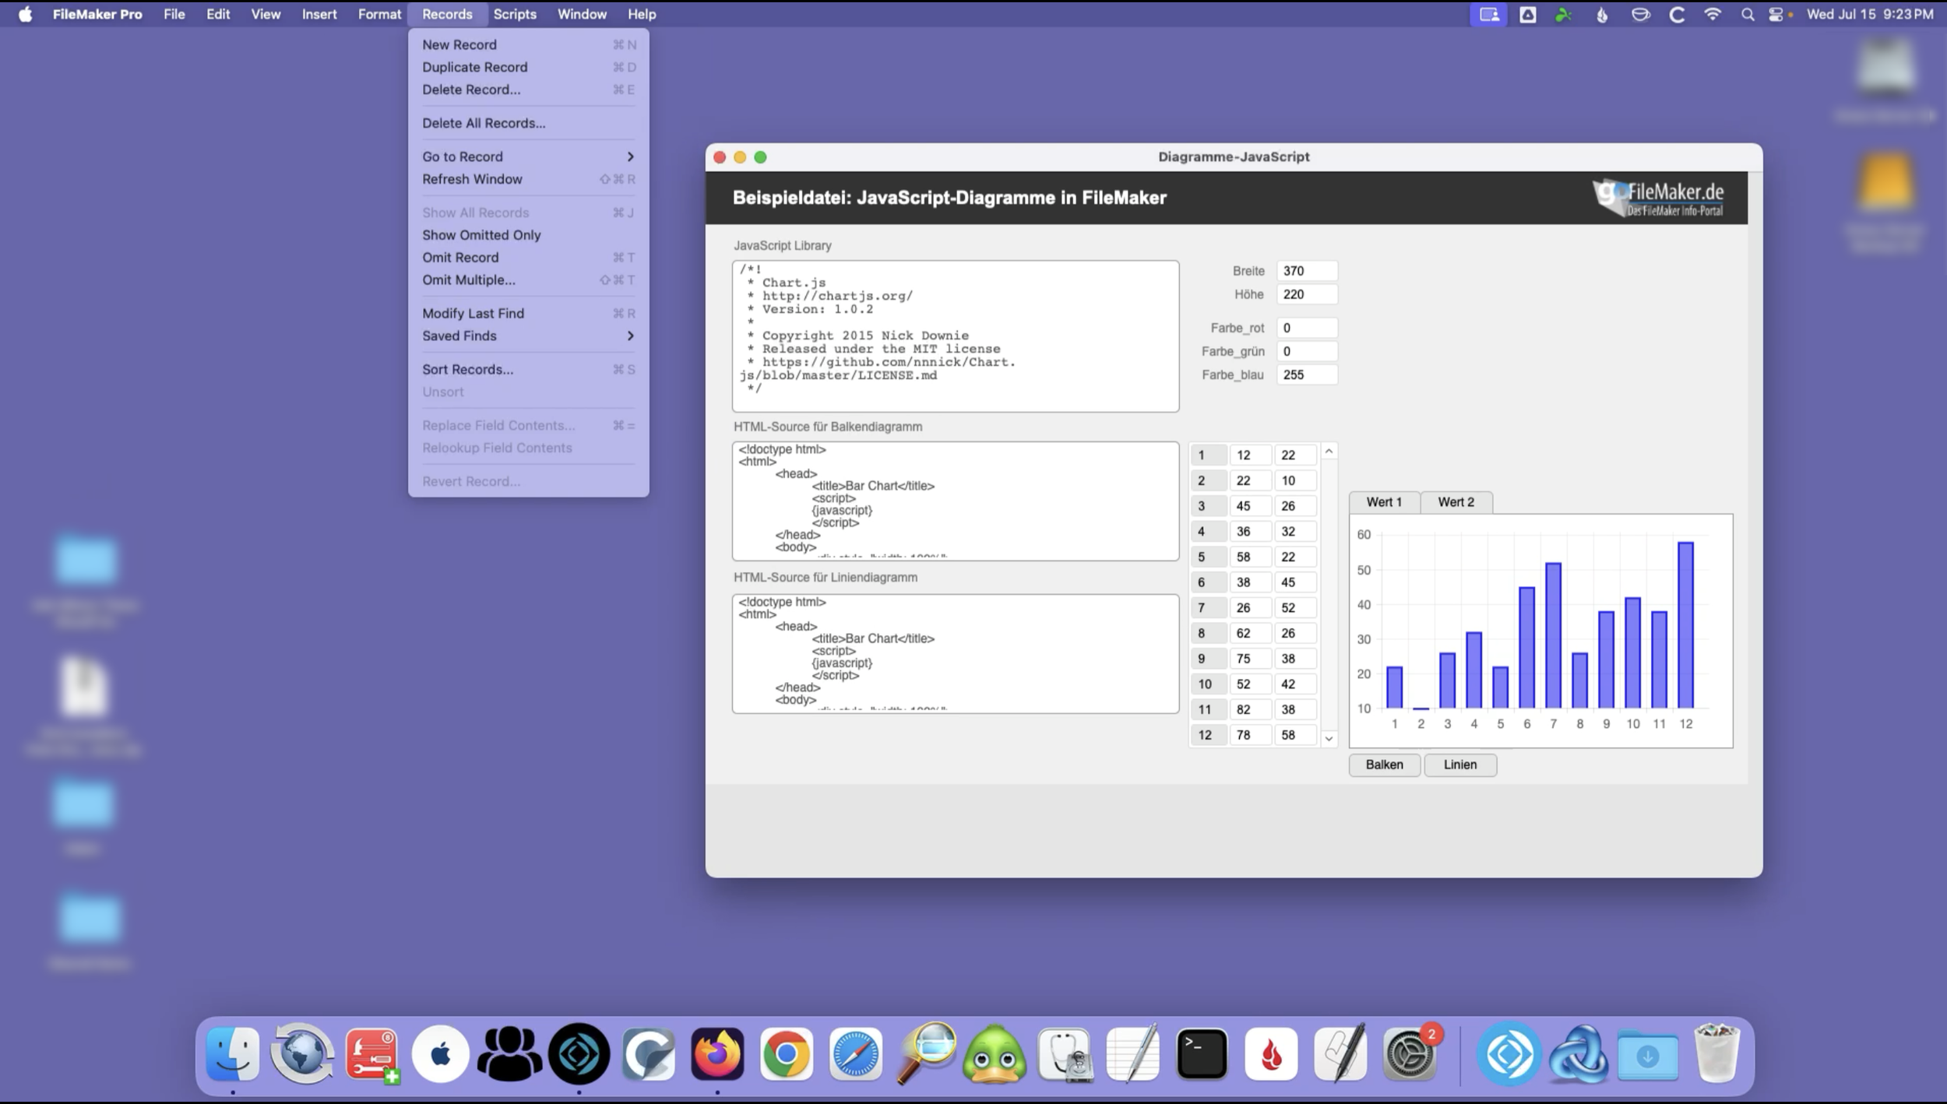Image resolution: width=1947 pixels, height=1104 pixels.
Task: Open Script Editor in the dock
Action: [1340, 1054]
